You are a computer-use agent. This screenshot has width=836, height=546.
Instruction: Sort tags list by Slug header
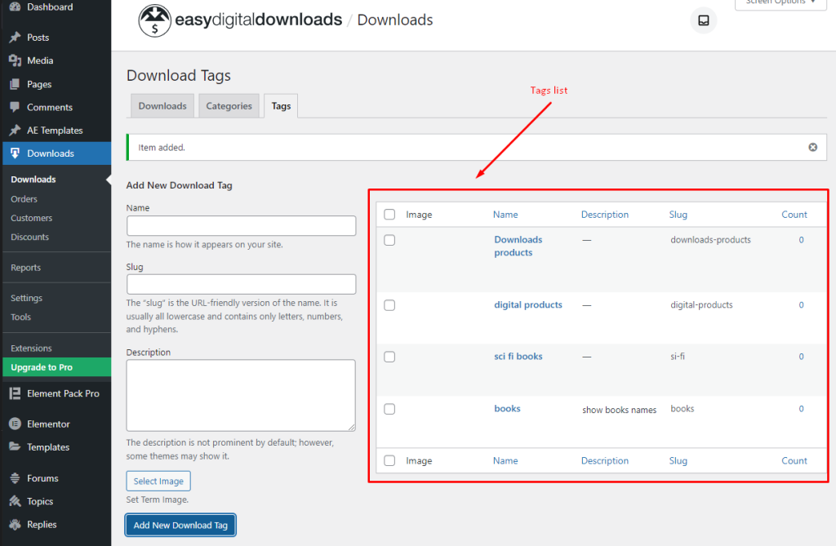tap(678, 215)
